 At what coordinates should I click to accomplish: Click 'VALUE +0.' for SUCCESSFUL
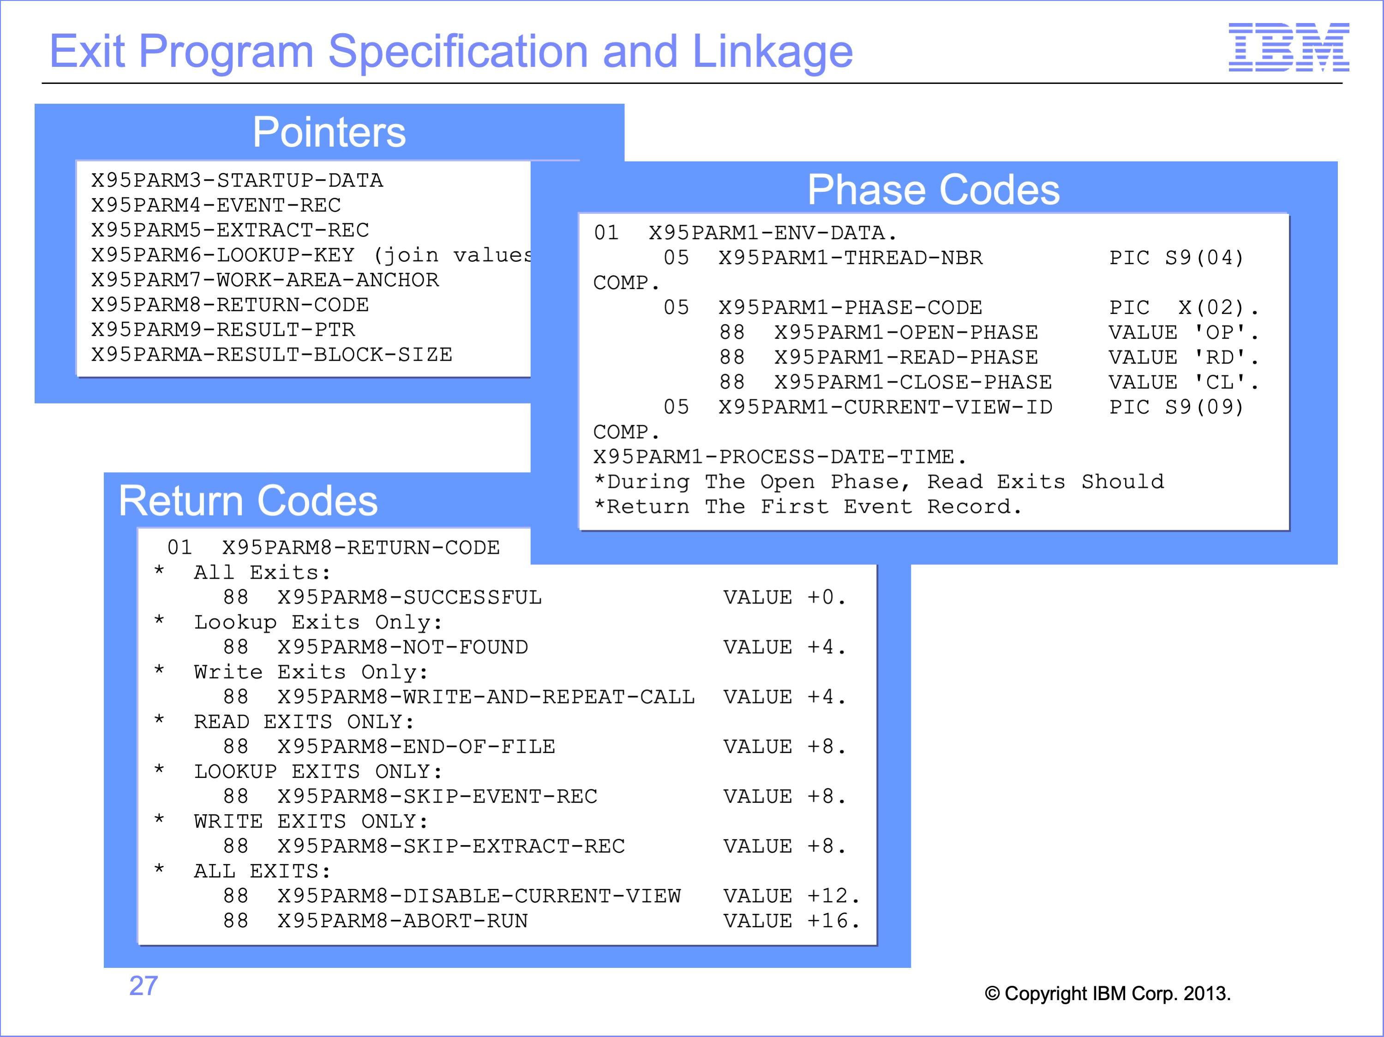785,598
